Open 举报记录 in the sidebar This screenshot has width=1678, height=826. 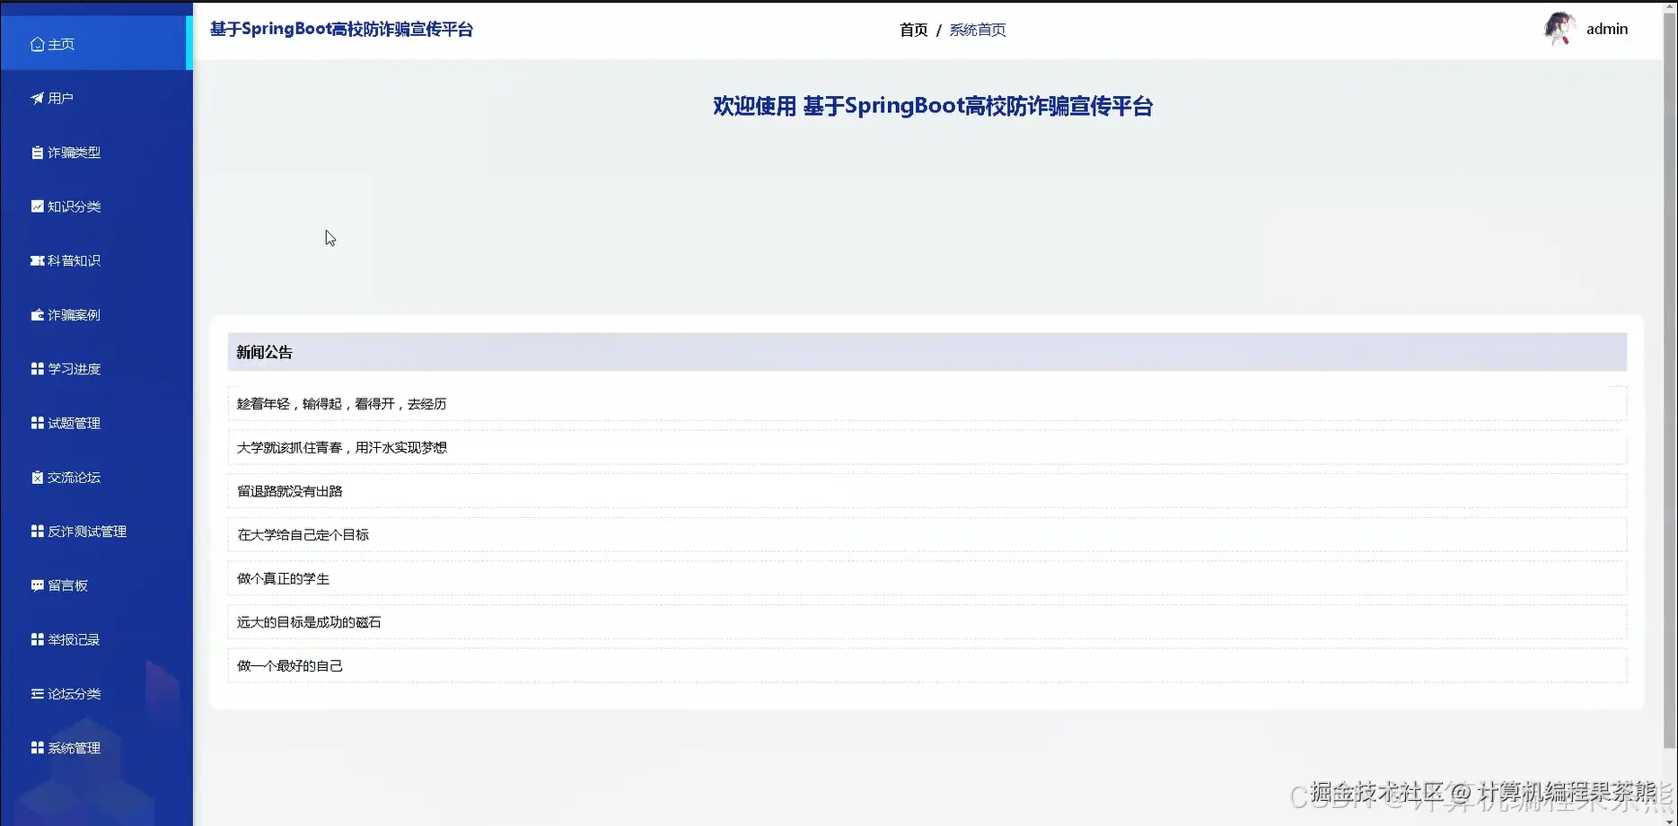pyautogui.click(x=96, y=639)
